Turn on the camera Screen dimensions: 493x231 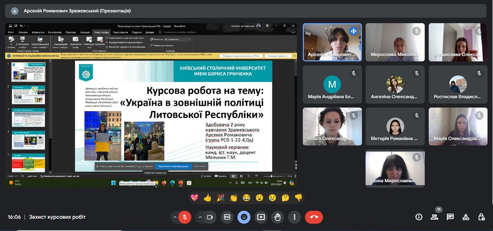[210, 217]
